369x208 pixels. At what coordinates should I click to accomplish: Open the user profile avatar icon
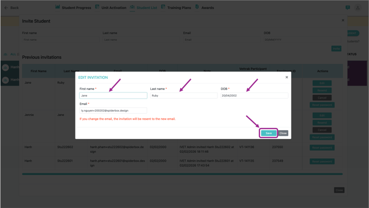[x=357, y=8]
